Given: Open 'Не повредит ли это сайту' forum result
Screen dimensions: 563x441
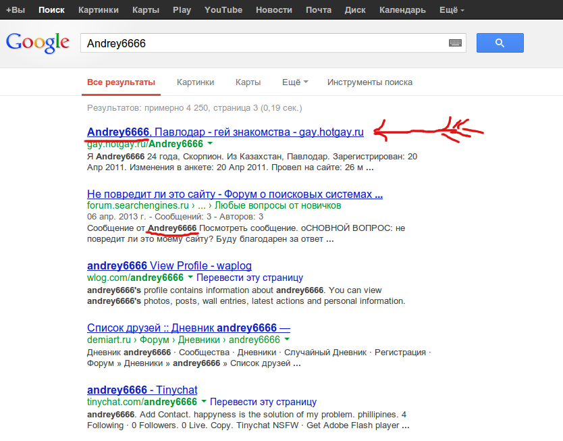Looking at the screenshot, I should coord(235,194).
